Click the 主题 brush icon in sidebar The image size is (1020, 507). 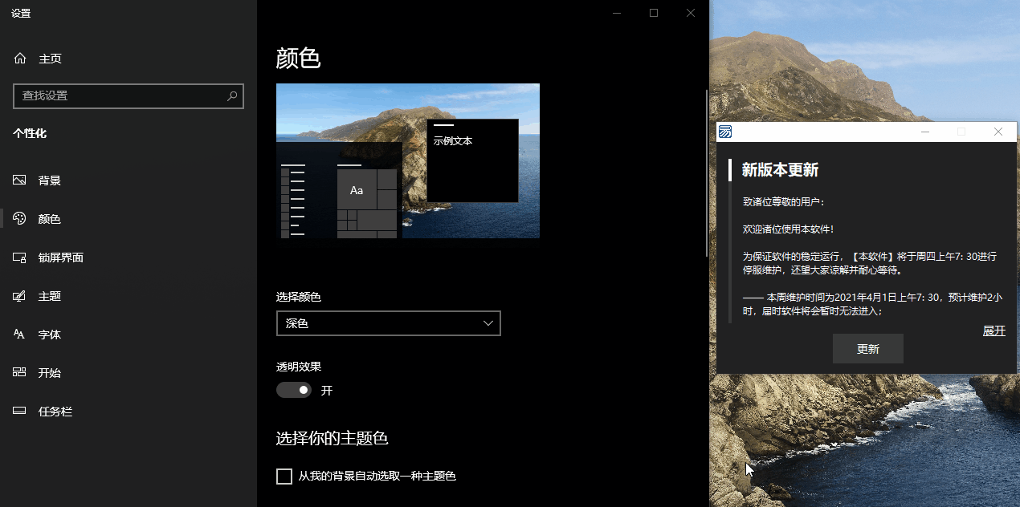click(x=20, y=296)
